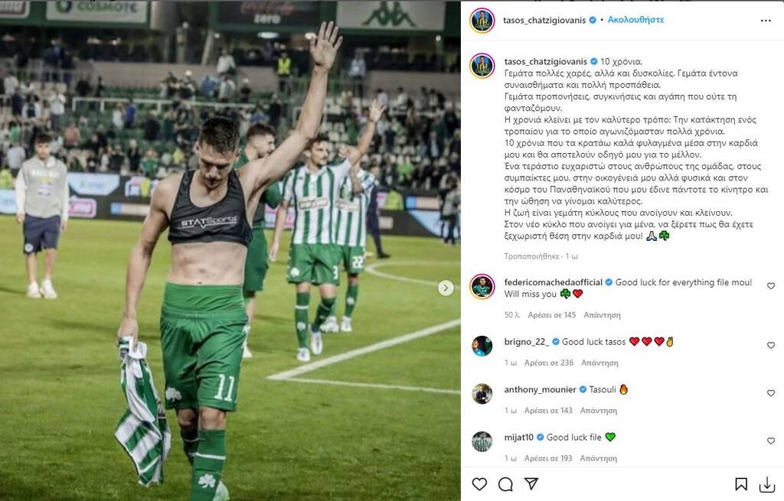Open the player photo in post
This screenshot has width=784, height=501.
coord(230,251)
